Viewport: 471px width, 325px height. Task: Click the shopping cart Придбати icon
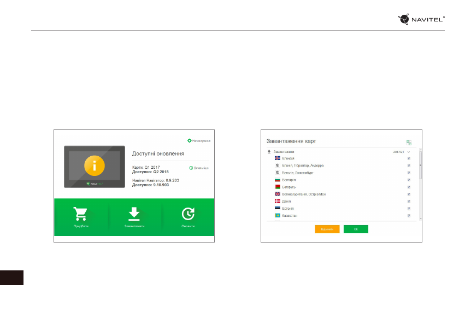point(80,215)
